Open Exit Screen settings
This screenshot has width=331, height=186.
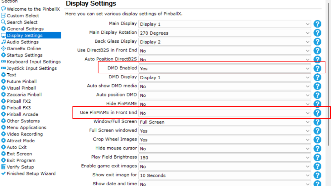(x=19, y=154)
